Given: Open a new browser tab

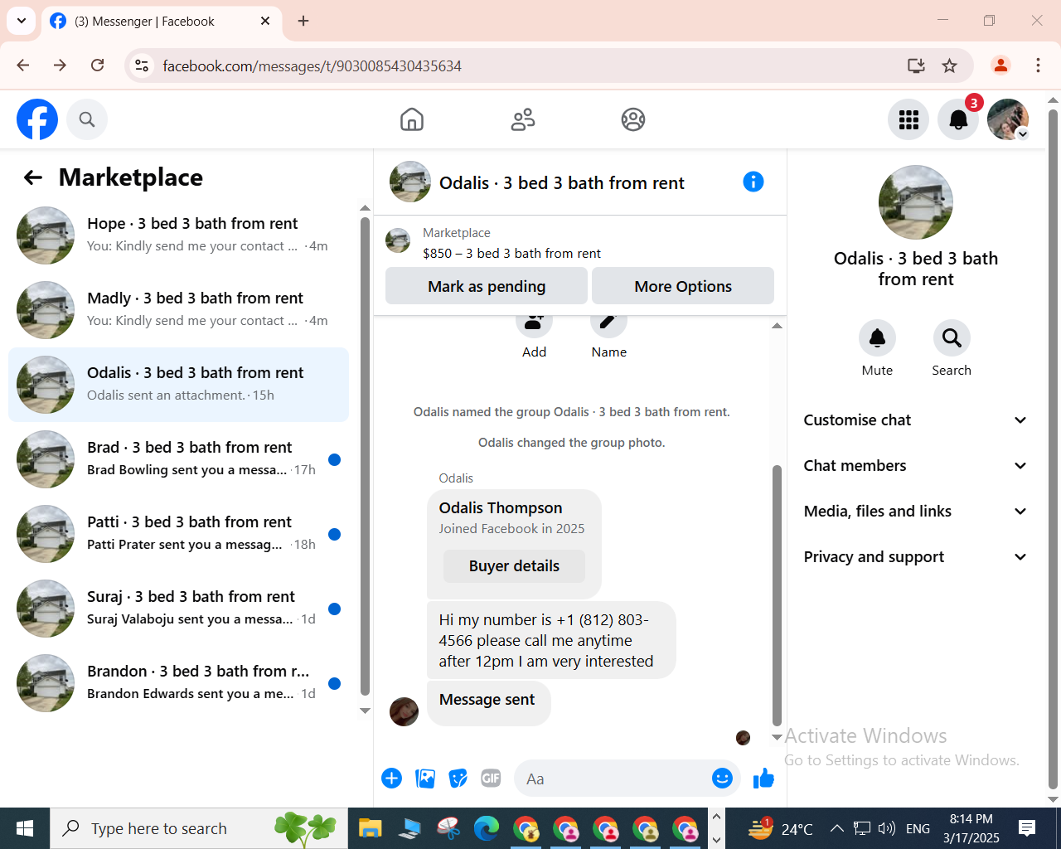Looking at the screenshot, I should pos(303,21).
